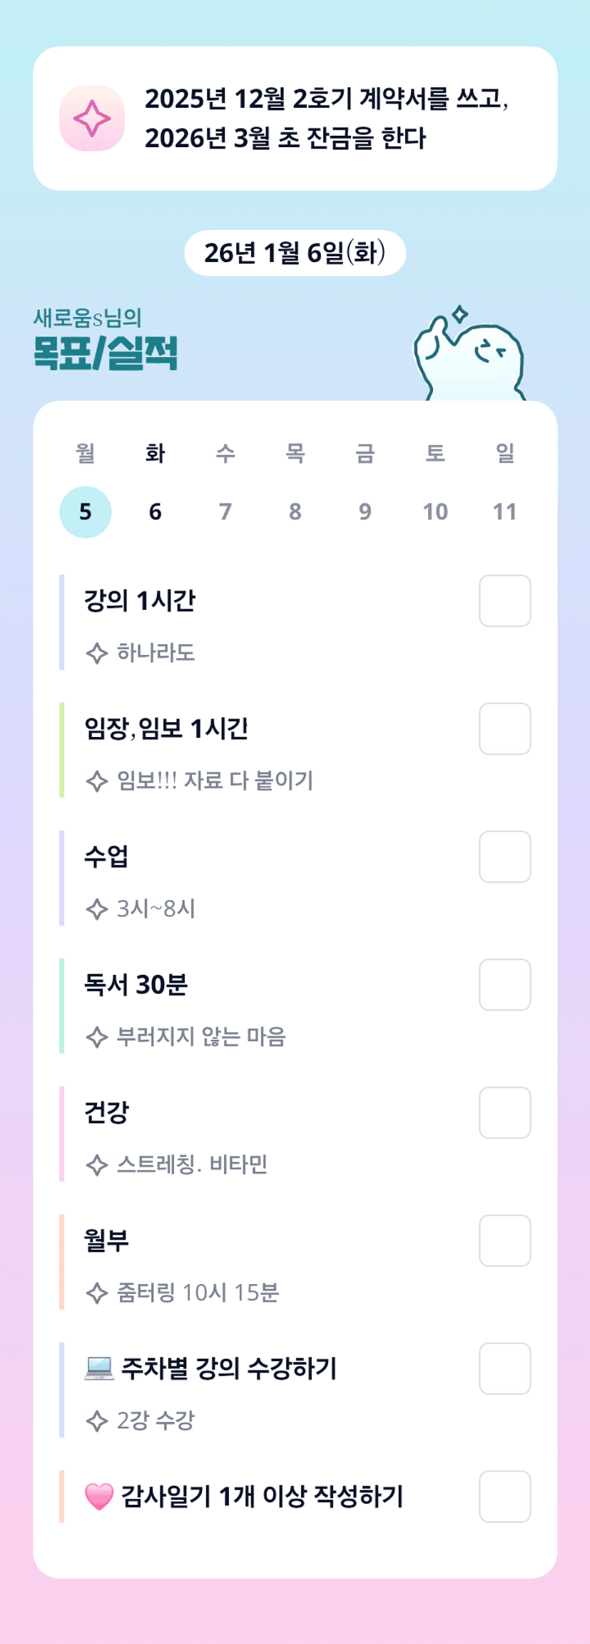Click sparkle icon beside 스트레칭. 비타민
The image size is (590, 1644).
point(96,1165)
